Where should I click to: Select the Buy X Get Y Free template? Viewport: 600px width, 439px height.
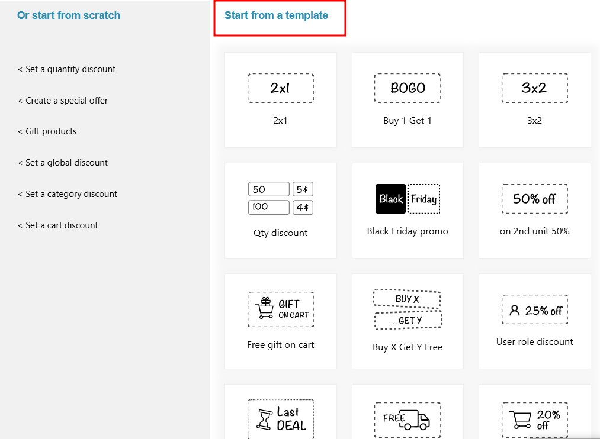click(x=408, y=309)
